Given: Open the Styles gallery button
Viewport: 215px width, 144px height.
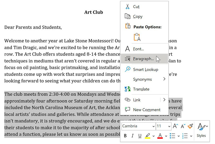Looking at the screenshot, I should click(201, 130).
